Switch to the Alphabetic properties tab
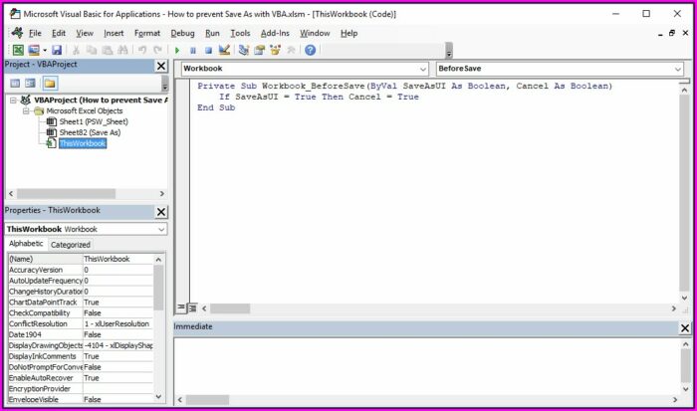The image size is (697, 411). [x=26, y=244]
